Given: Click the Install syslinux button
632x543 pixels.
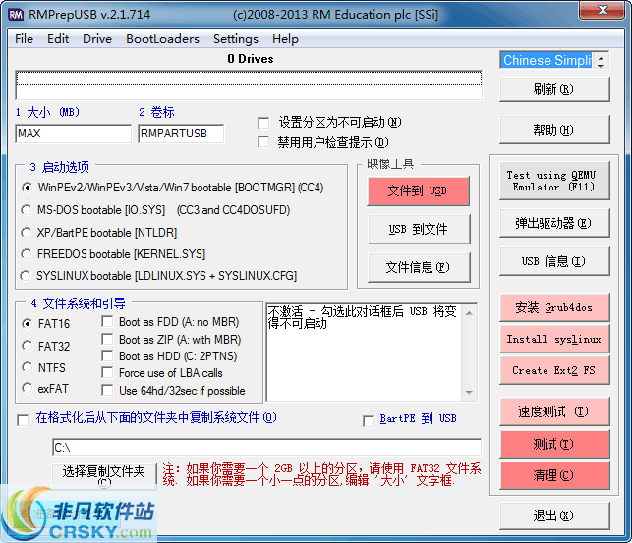Looking at the screenshot, I should tap(554, 339).
